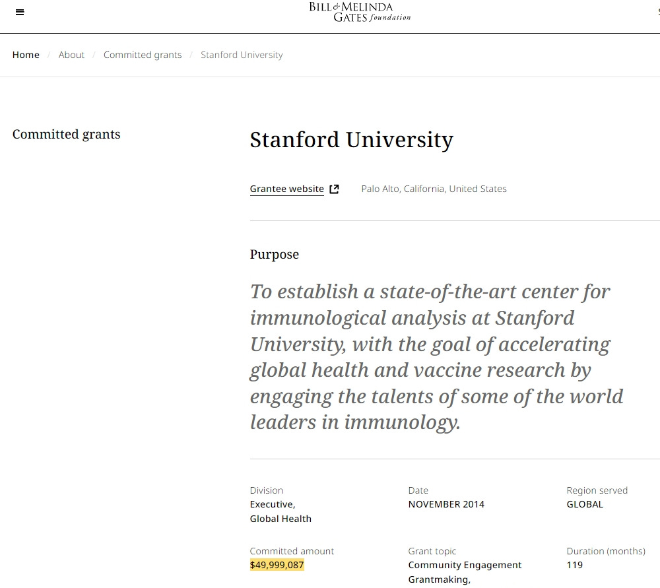
Task: Click the Grant topic label
Action: [x=432, y=551]
